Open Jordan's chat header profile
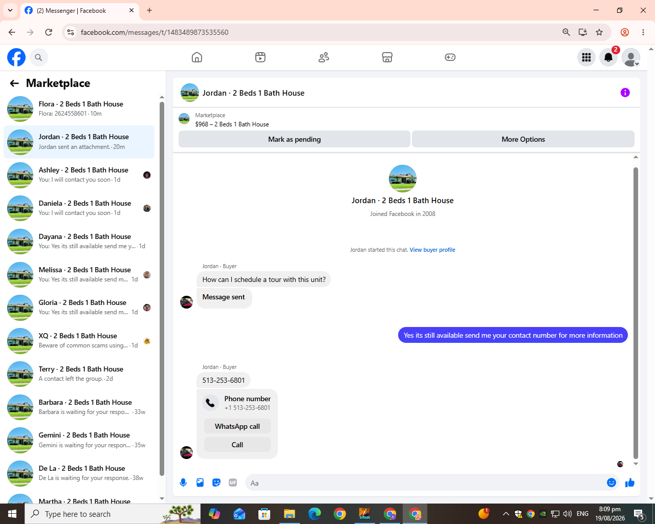Viewport: 655px width, 524px height. pyautogui.click(x=243, y=93)
